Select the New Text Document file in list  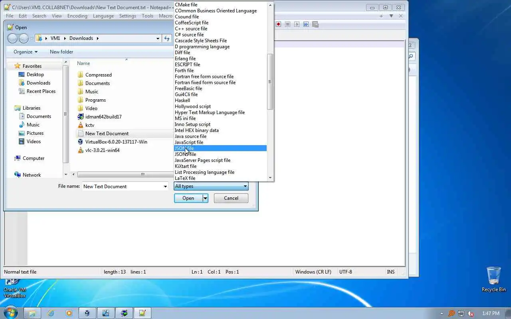click(107, 134)
